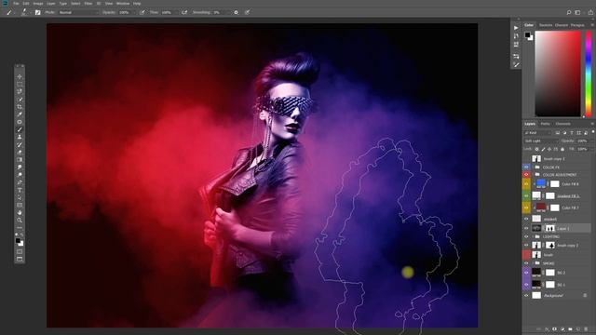Viewport: 596px width, 335px height.
Task: Click the hue spectrum slider strip
Action: click(589, 74)
